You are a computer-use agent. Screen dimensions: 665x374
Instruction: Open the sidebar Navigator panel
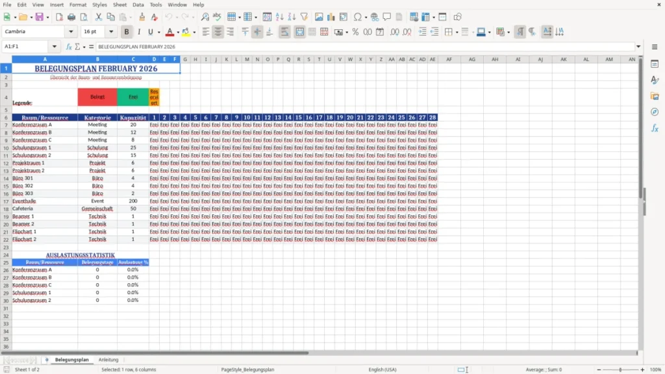655,112
